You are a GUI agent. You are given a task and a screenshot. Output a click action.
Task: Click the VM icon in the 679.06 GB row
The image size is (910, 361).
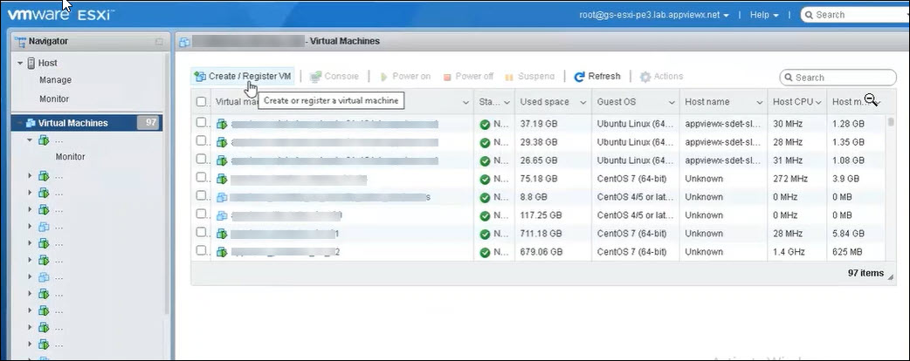tap(222, 252)
